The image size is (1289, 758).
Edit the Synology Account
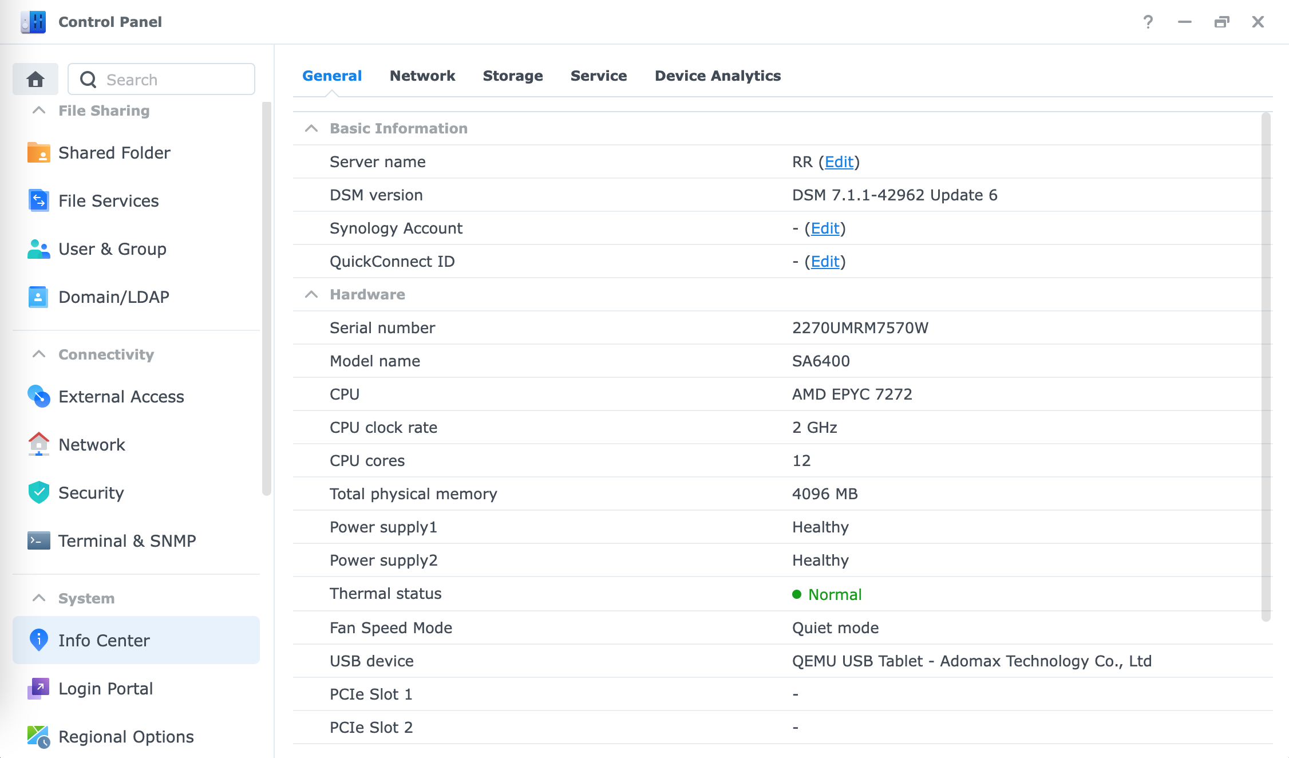point(825,228)
